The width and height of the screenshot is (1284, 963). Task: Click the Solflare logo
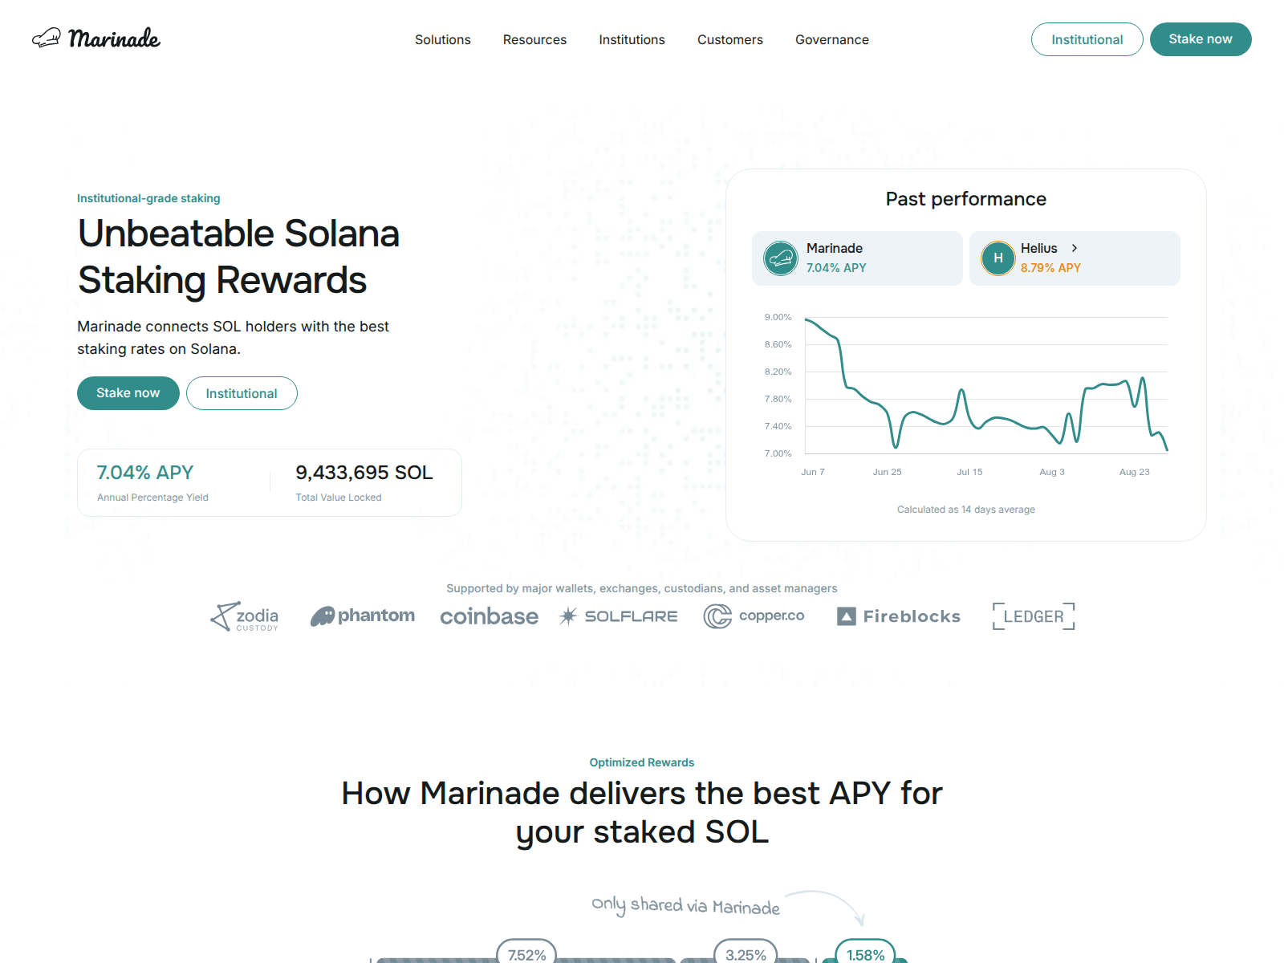[x=619, y=616]
